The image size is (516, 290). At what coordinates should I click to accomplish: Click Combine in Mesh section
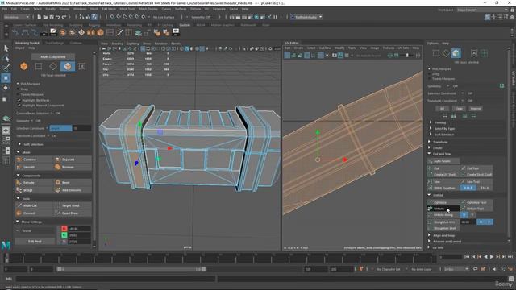tap(34, 159)
